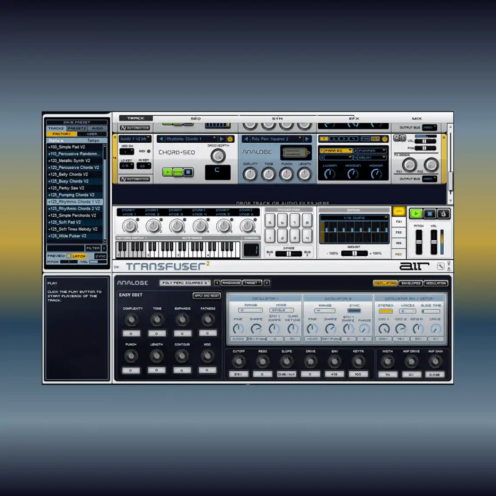Open the Oscillator 1 Mode dropdown
The width and height of the screenshot is (496, 496).
[282, 310]
